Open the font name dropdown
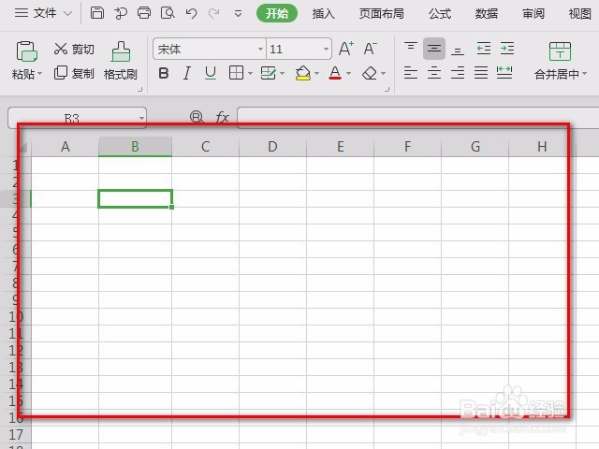Viewport: 599px width, 449px height. click(x=260, y=49)
